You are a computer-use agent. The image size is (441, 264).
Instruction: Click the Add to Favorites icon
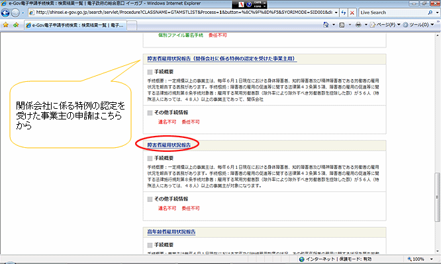(x=16, y=25)
